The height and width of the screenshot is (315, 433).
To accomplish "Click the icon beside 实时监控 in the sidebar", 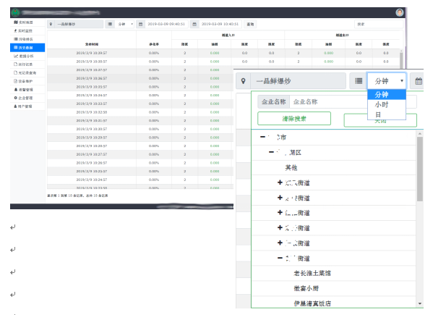I will click(16, 30).
